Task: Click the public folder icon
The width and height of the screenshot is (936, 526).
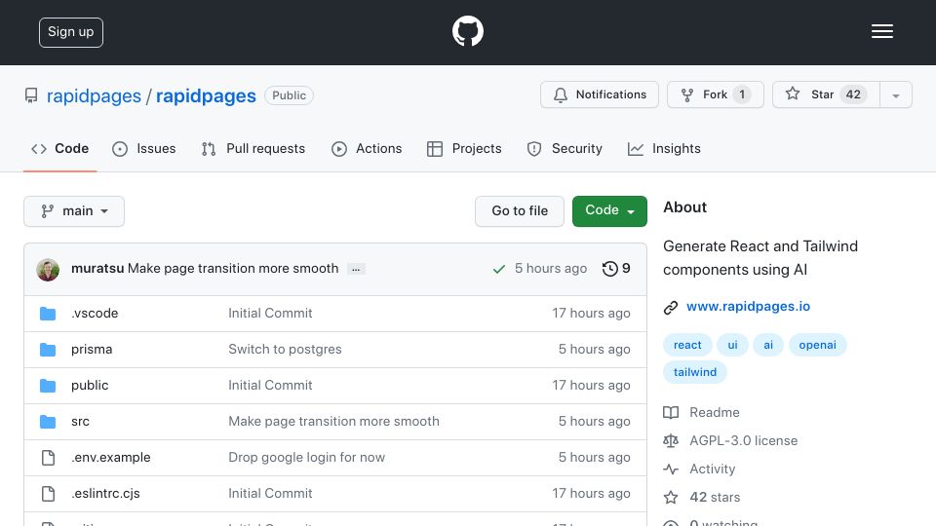Action: click(x=48, y=386)
